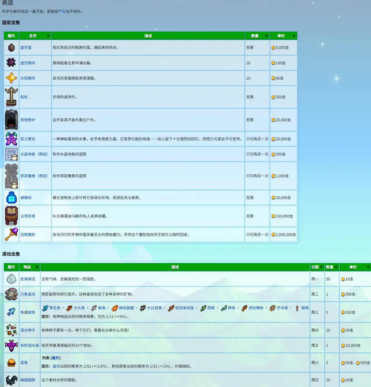371x387 pixels.
Task: Open the 节日 link in intro text
Action: (x=62, y=12)
